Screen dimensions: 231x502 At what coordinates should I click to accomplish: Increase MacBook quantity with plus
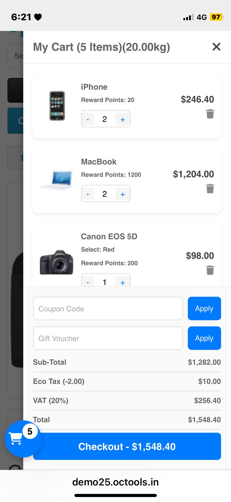pos(123,194)
